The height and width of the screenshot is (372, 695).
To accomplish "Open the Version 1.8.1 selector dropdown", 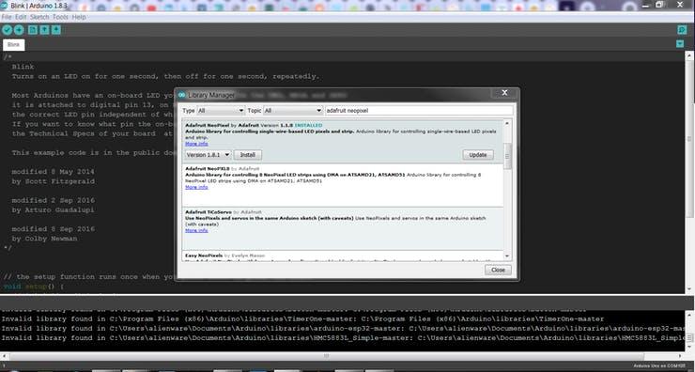I will tap(208, 155).
